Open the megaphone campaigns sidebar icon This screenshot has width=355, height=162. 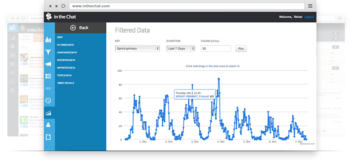(x=48, y=64)
